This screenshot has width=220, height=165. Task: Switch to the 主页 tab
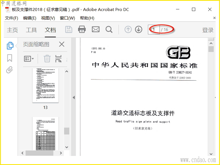(12, 30)
